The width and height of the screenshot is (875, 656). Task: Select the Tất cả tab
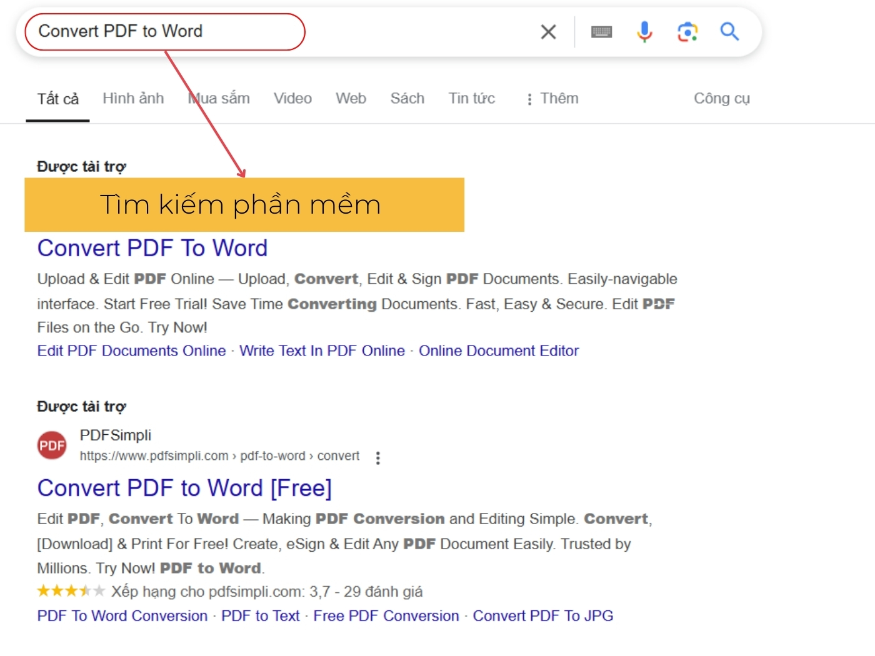(57, 99)
